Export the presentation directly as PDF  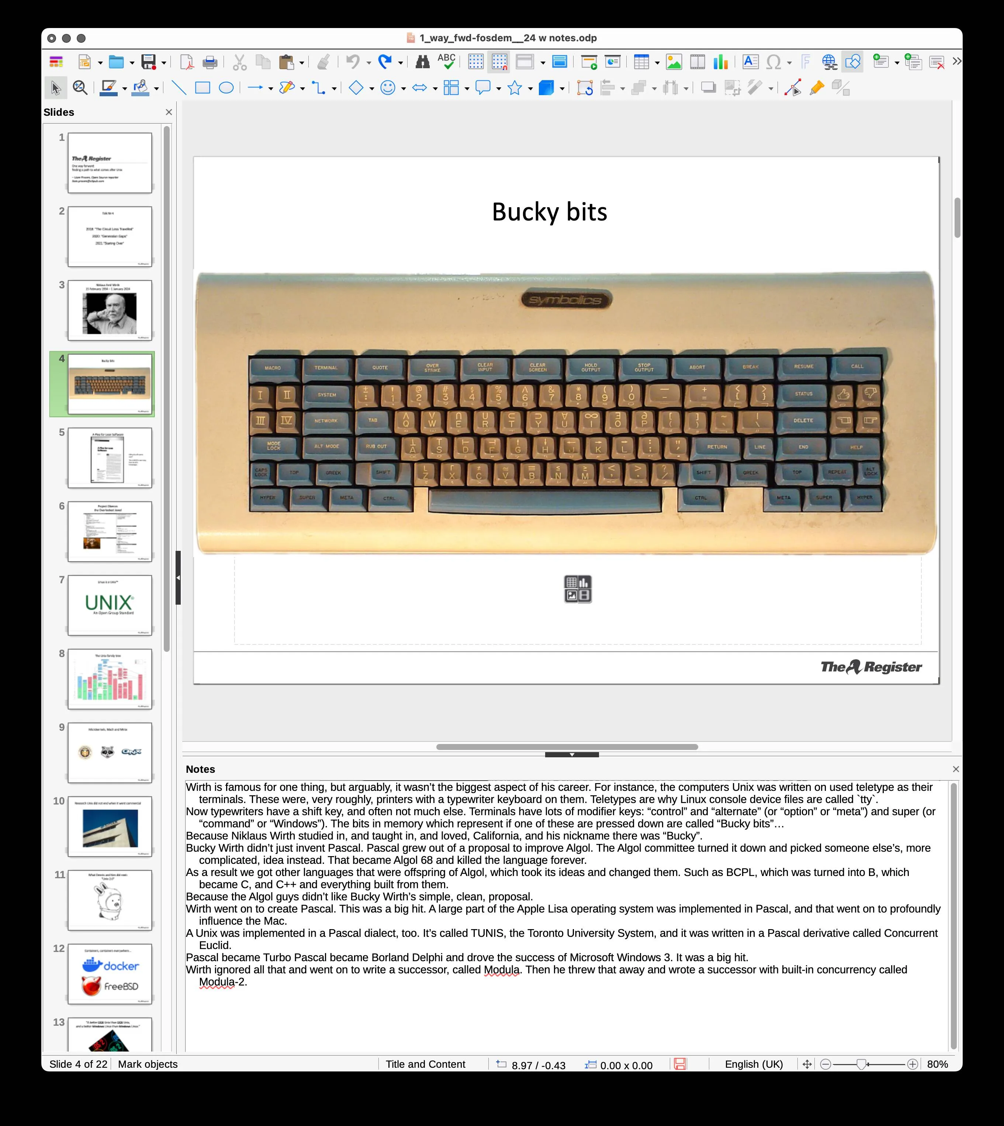point(187,62)
